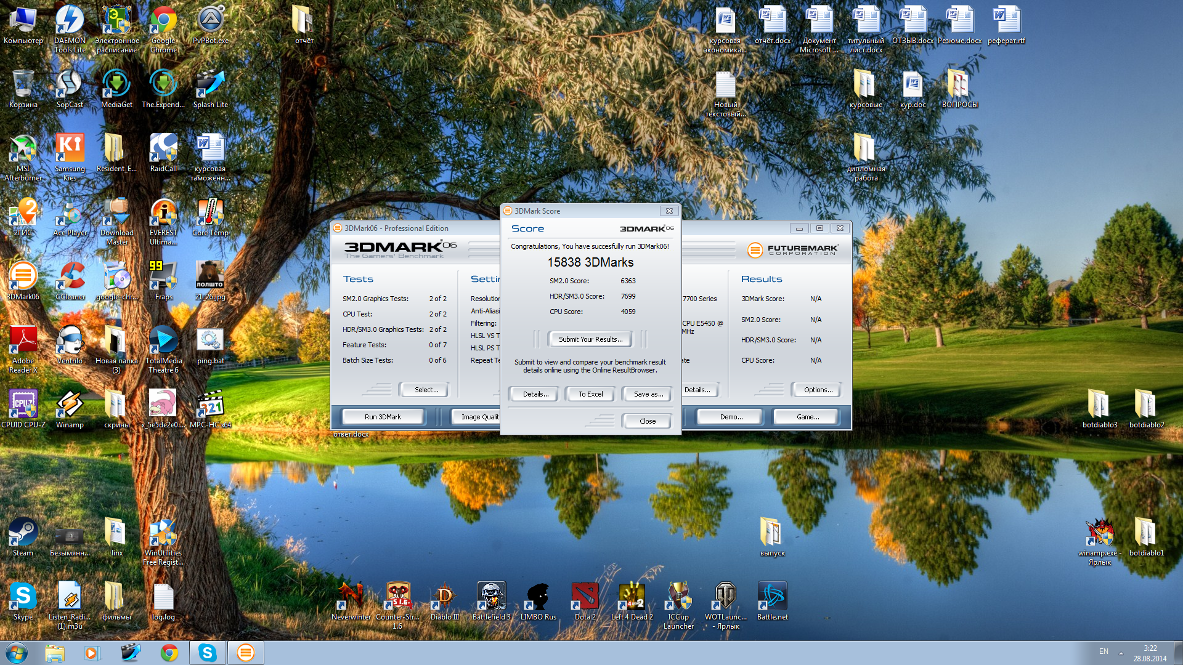1183x665 pixels.
Task: Open the Battlefield 3 desktop shortcut
Action: (491, 597)
